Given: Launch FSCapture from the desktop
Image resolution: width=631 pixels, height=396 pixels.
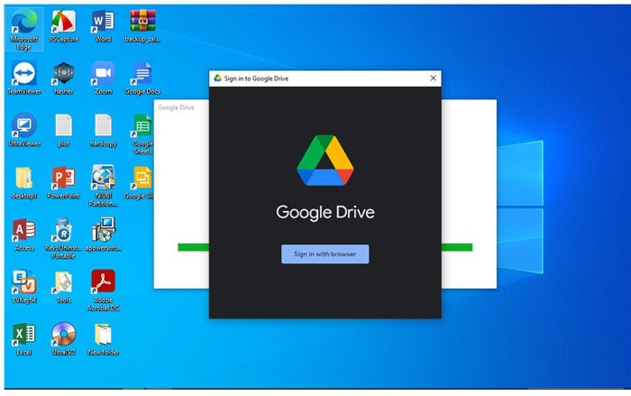Looking at the screenshot, I should click(x=62, y=22).
